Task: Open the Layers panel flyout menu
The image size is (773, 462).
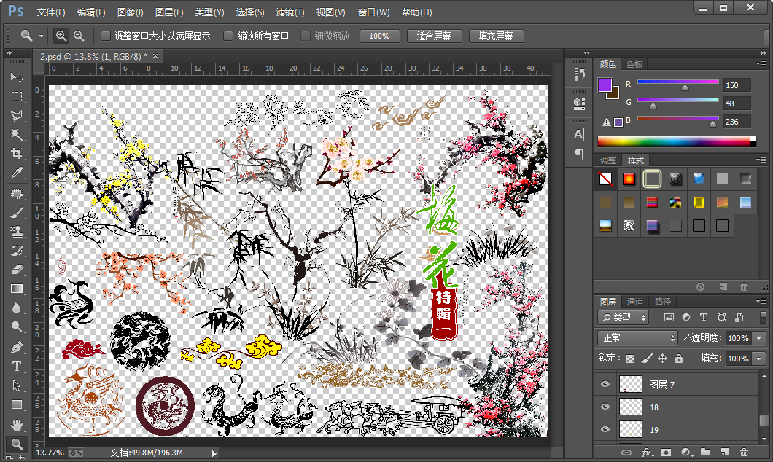Action: pyautogui.click(x=761, y=301)
